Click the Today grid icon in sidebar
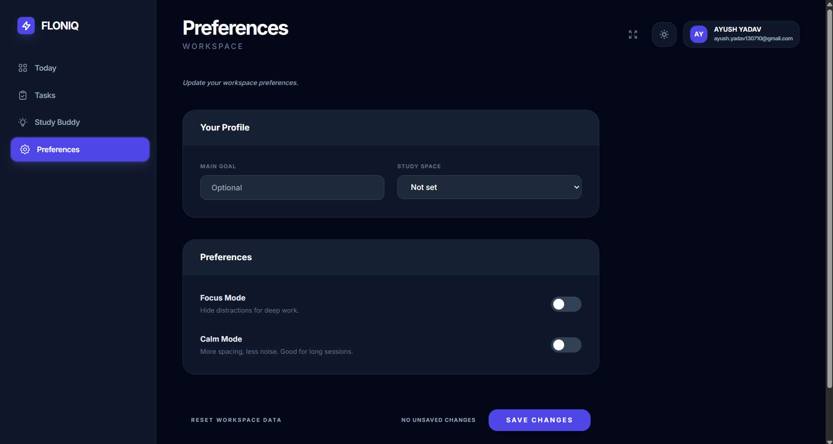833x444 pixels. [x=23, y=68]
